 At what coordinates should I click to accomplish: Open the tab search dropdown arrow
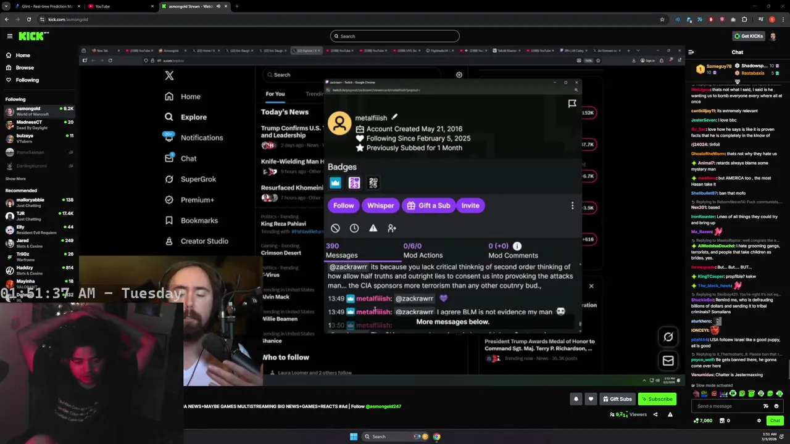[x=6, y=6]
